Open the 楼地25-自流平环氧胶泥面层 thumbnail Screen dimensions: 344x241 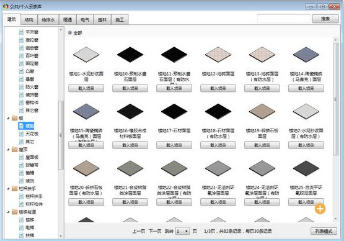[306, 169]
